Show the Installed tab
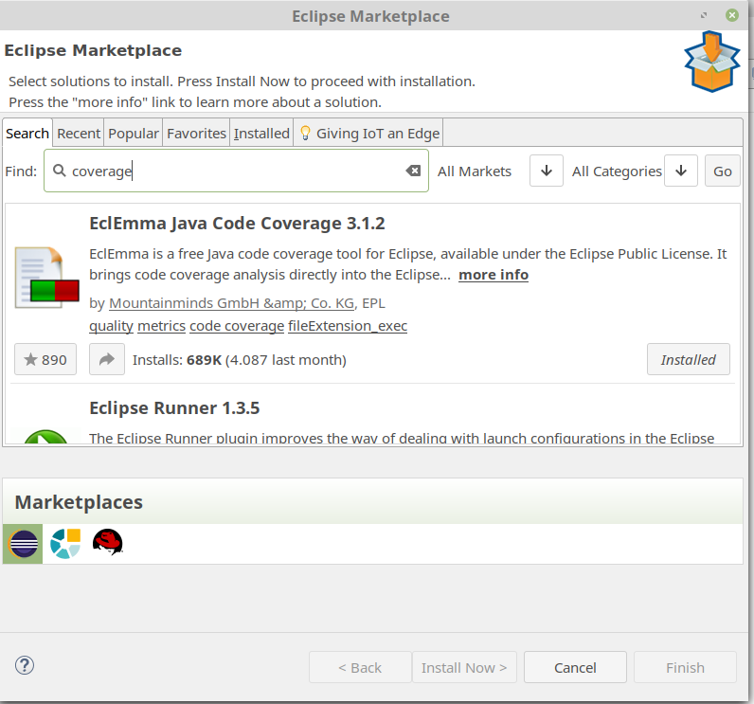The width and height of the screenshot is (754, 704). pos(261,134)
